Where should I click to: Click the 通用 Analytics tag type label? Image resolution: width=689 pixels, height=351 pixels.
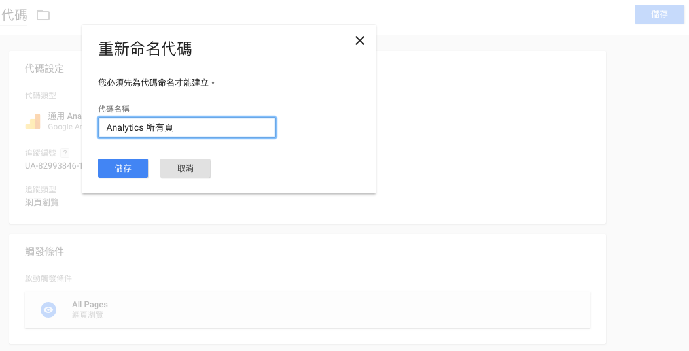coord(65,116)
